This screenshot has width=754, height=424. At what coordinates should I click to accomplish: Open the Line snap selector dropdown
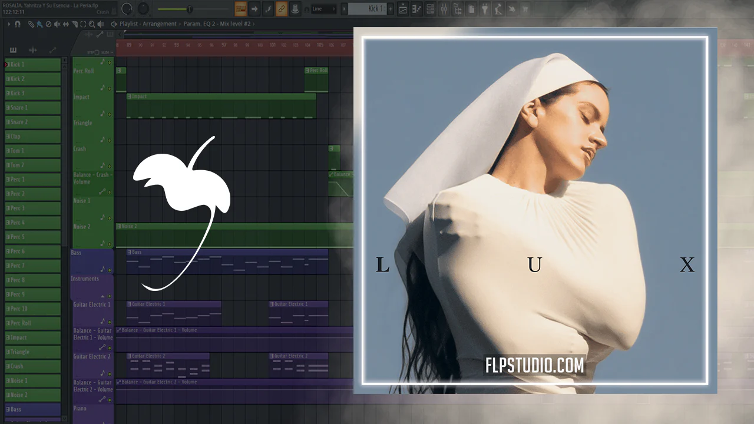324,9
